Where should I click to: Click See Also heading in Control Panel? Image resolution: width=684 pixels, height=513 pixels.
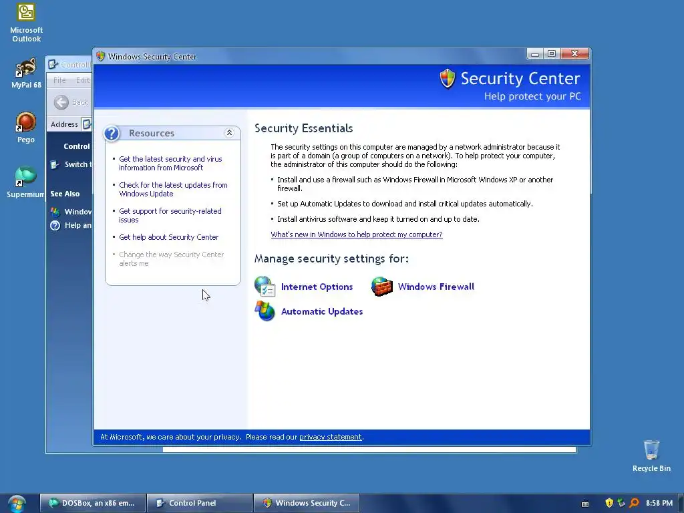65,194
